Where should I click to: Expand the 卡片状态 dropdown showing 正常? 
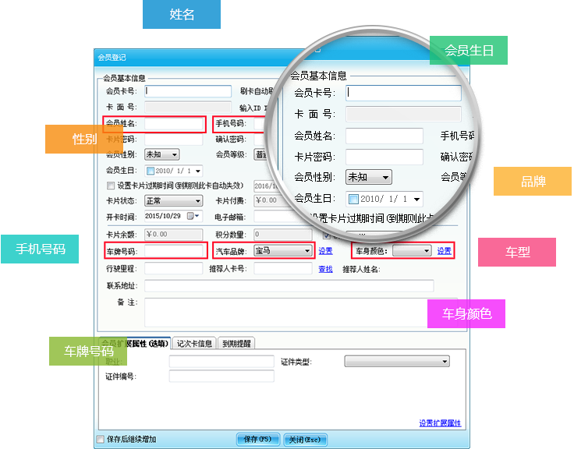(x=173, y=200)
